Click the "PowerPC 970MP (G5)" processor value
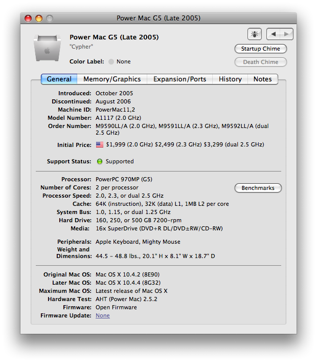Viewport: 317px width, 362px height. tap(124, 179)
